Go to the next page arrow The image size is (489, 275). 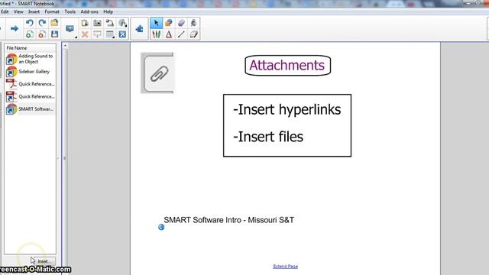pos(15,29)
